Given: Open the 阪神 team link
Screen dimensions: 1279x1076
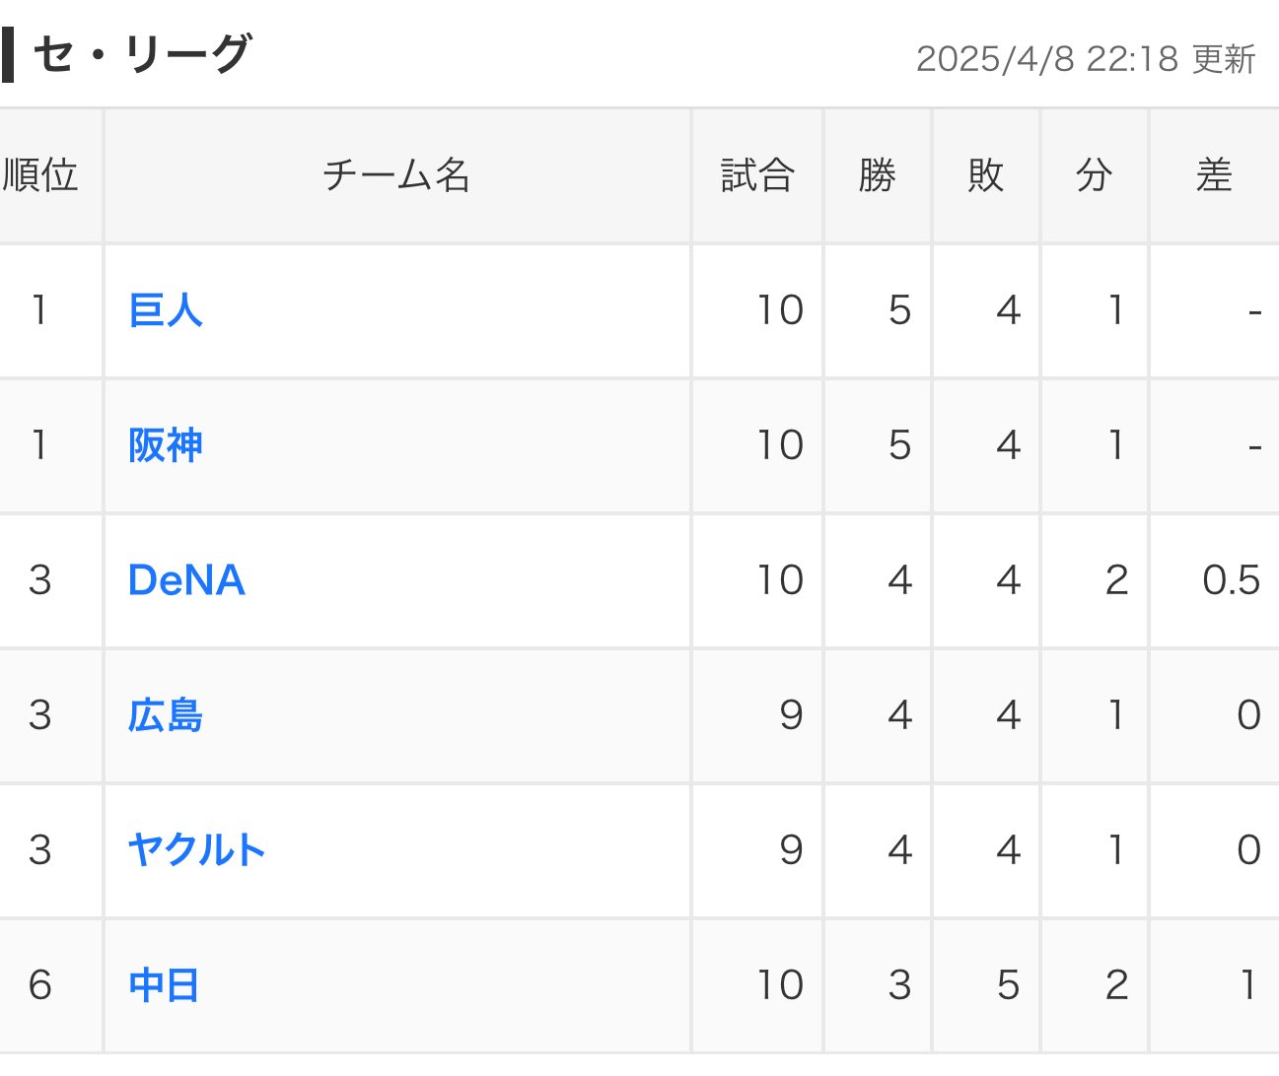Looking at the screenshot, I should pyautogui.click(x=166, y=445).
